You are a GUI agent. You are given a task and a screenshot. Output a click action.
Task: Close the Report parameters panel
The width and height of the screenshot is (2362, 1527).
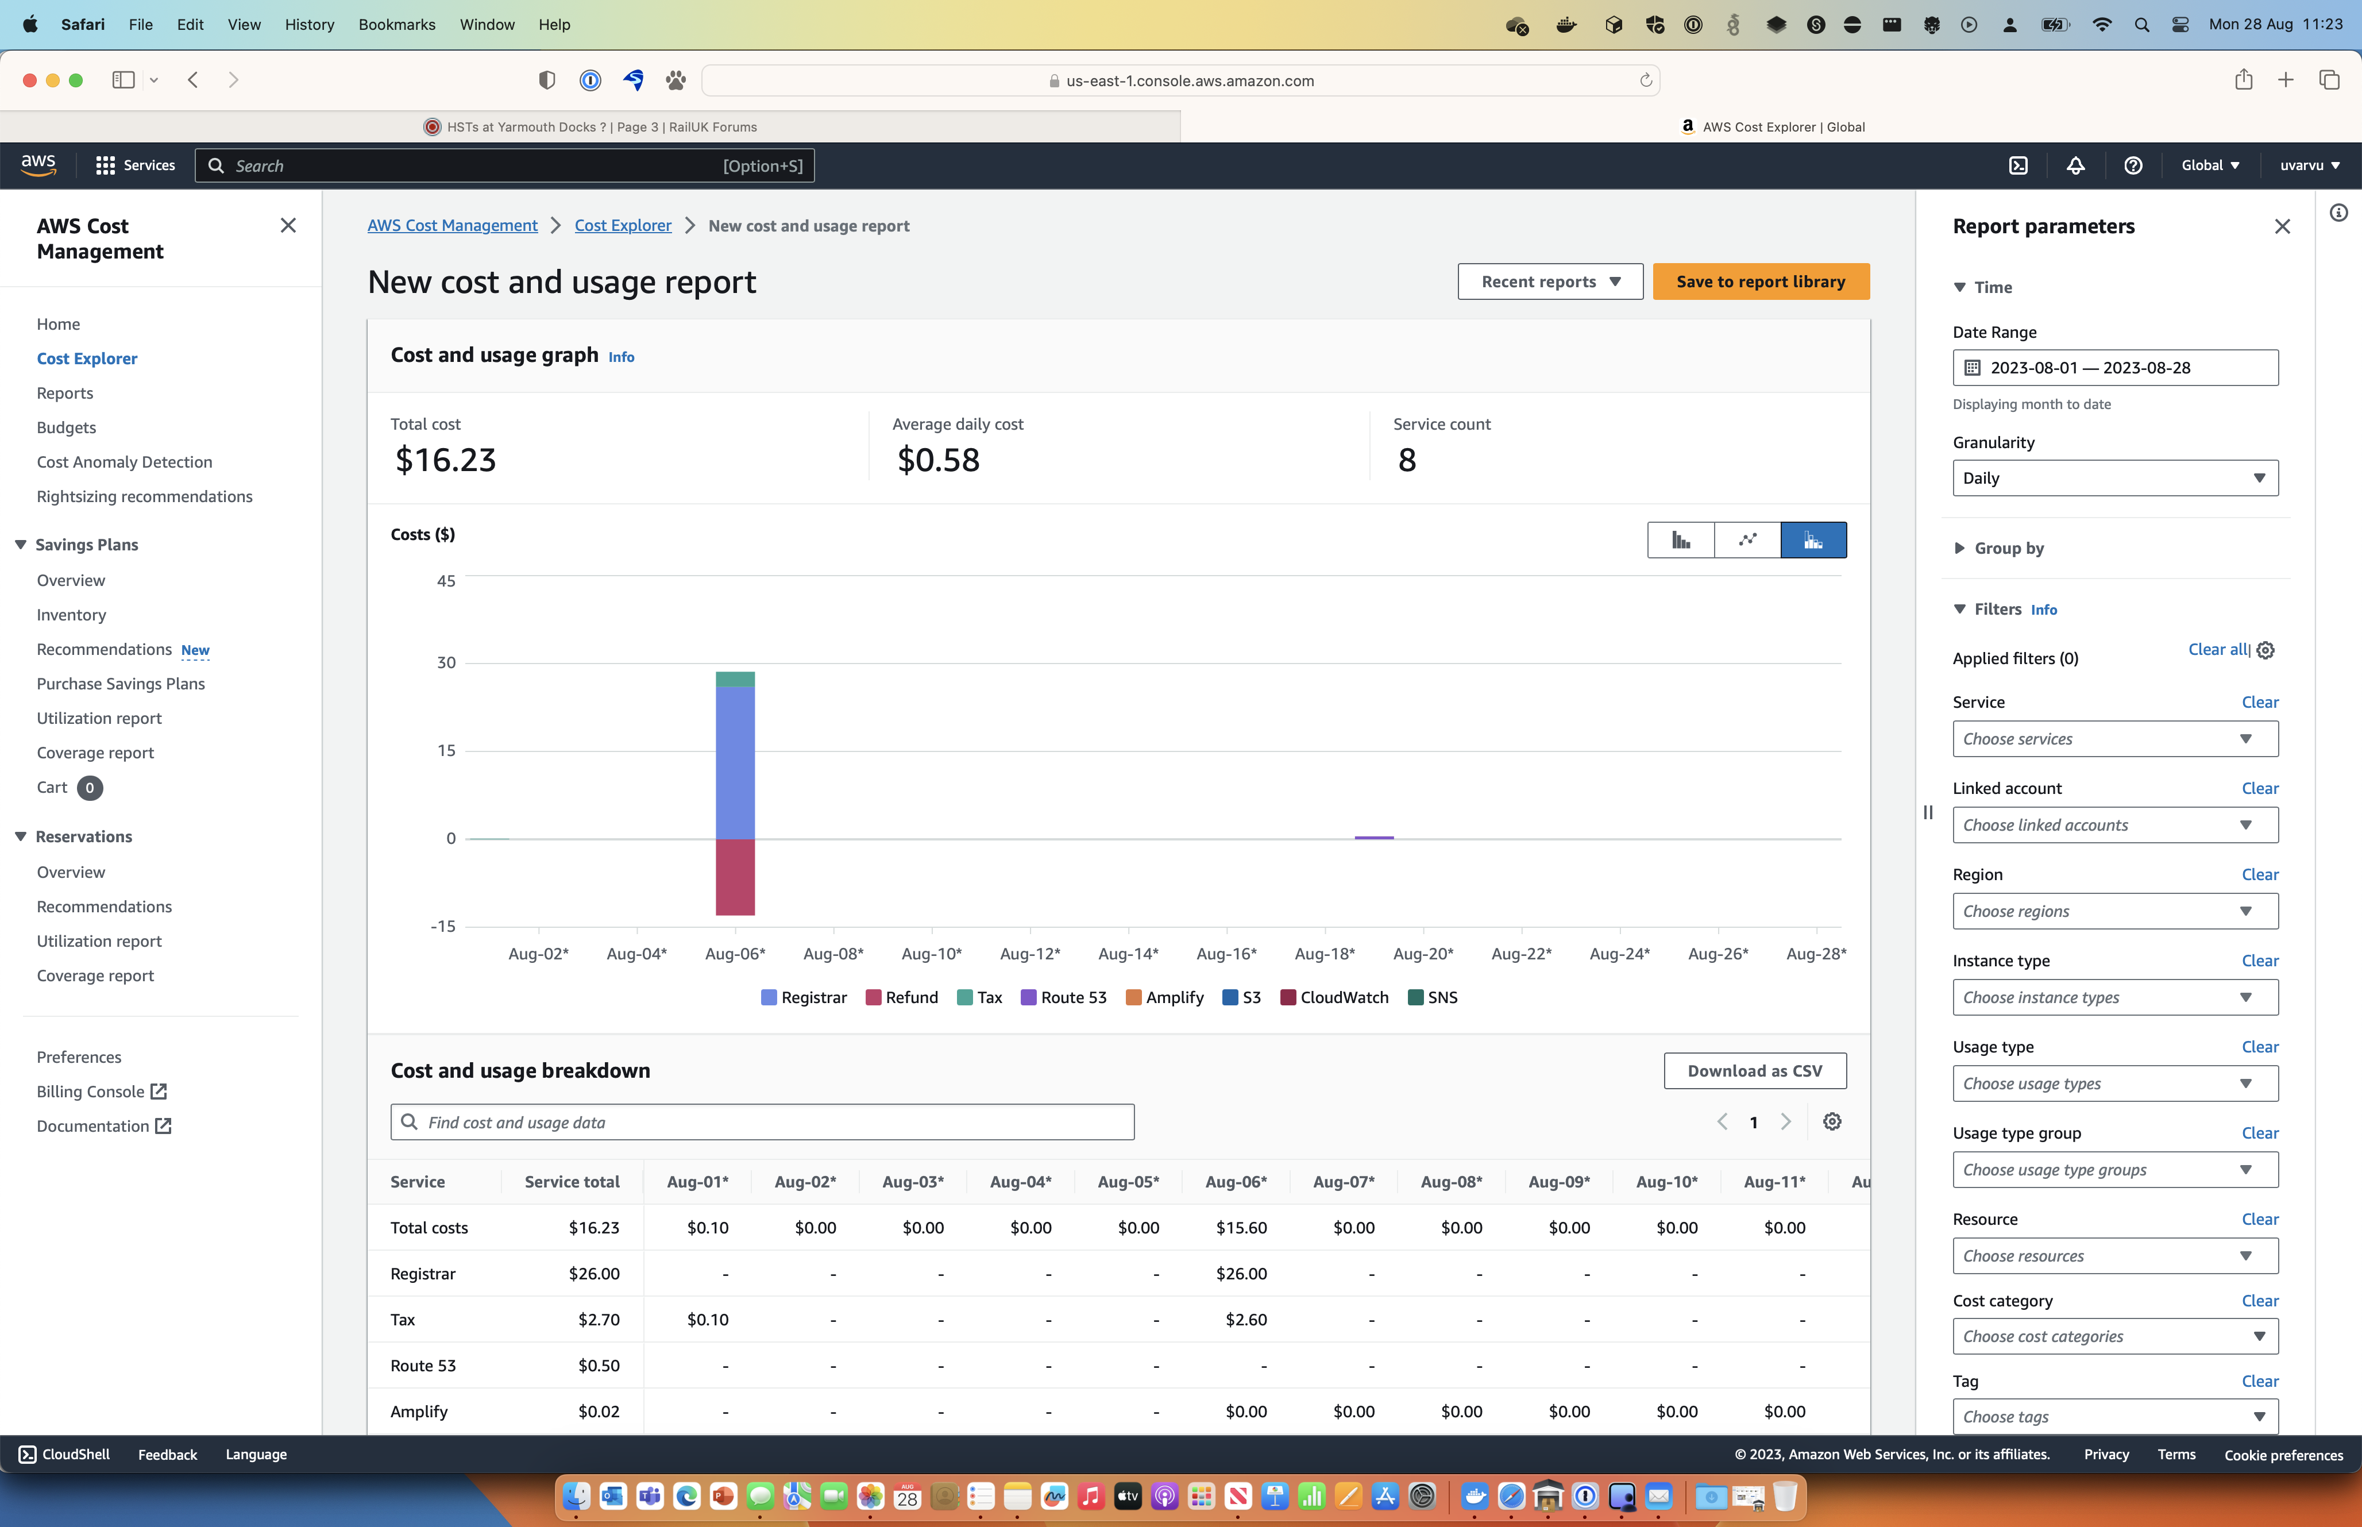(2282, 227)
